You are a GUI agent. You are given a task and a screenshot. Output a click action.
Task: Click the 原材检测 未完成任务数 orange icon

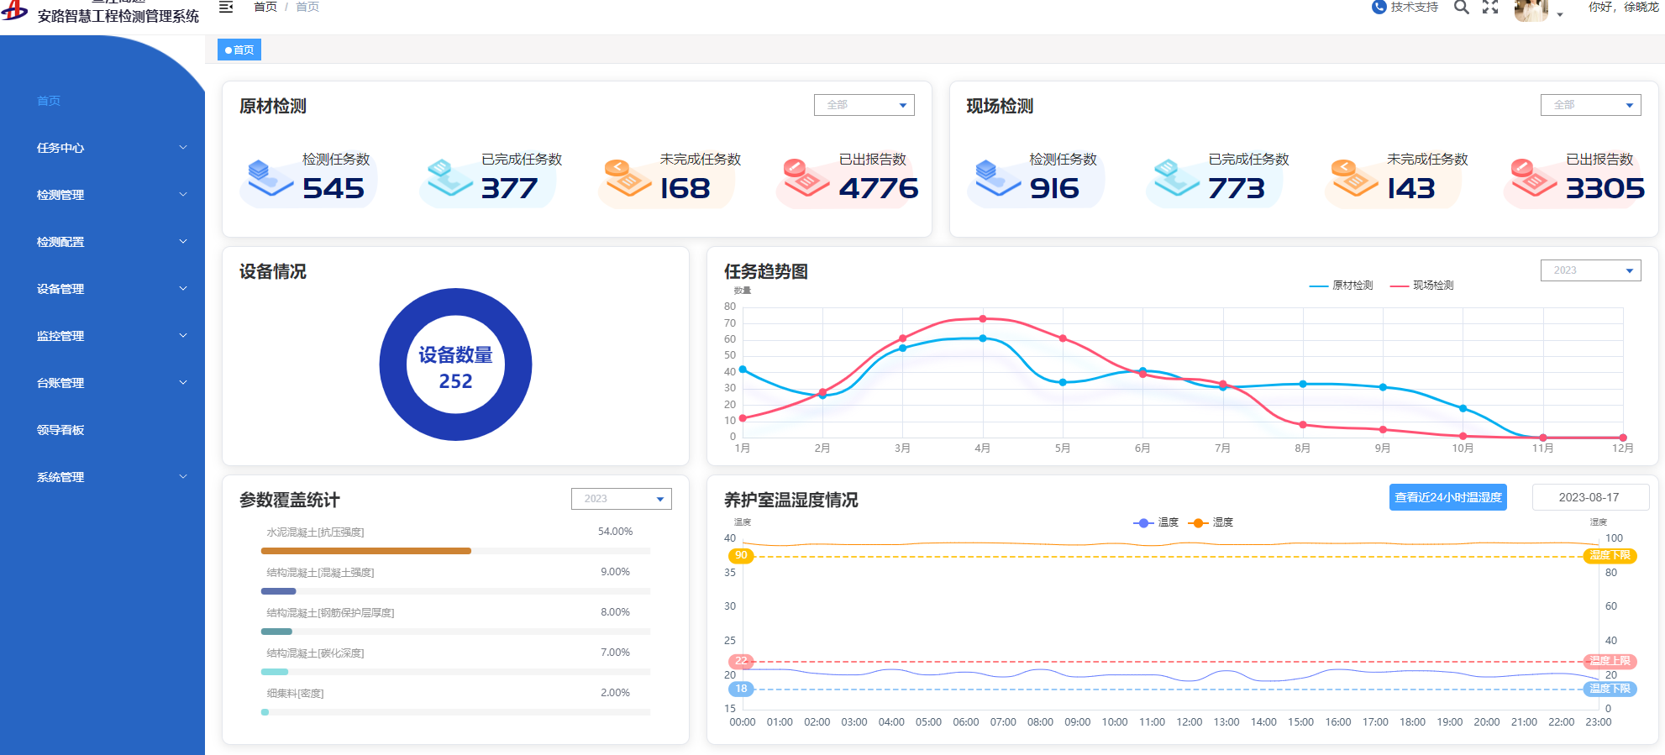[x=627, y=178]
